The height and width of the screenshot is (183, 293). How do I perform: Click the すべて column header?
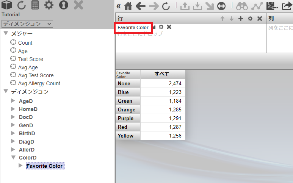pos(162,74)
